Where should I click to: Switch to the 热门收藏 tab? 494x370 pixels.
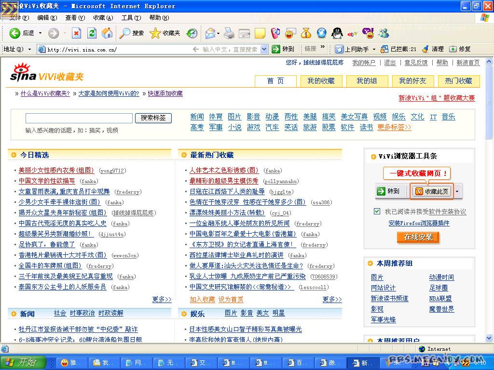click(459, 81)
